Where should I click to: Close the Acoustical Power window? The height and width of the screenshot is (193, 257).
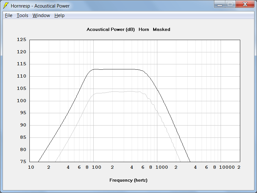[x=245, y=4]
